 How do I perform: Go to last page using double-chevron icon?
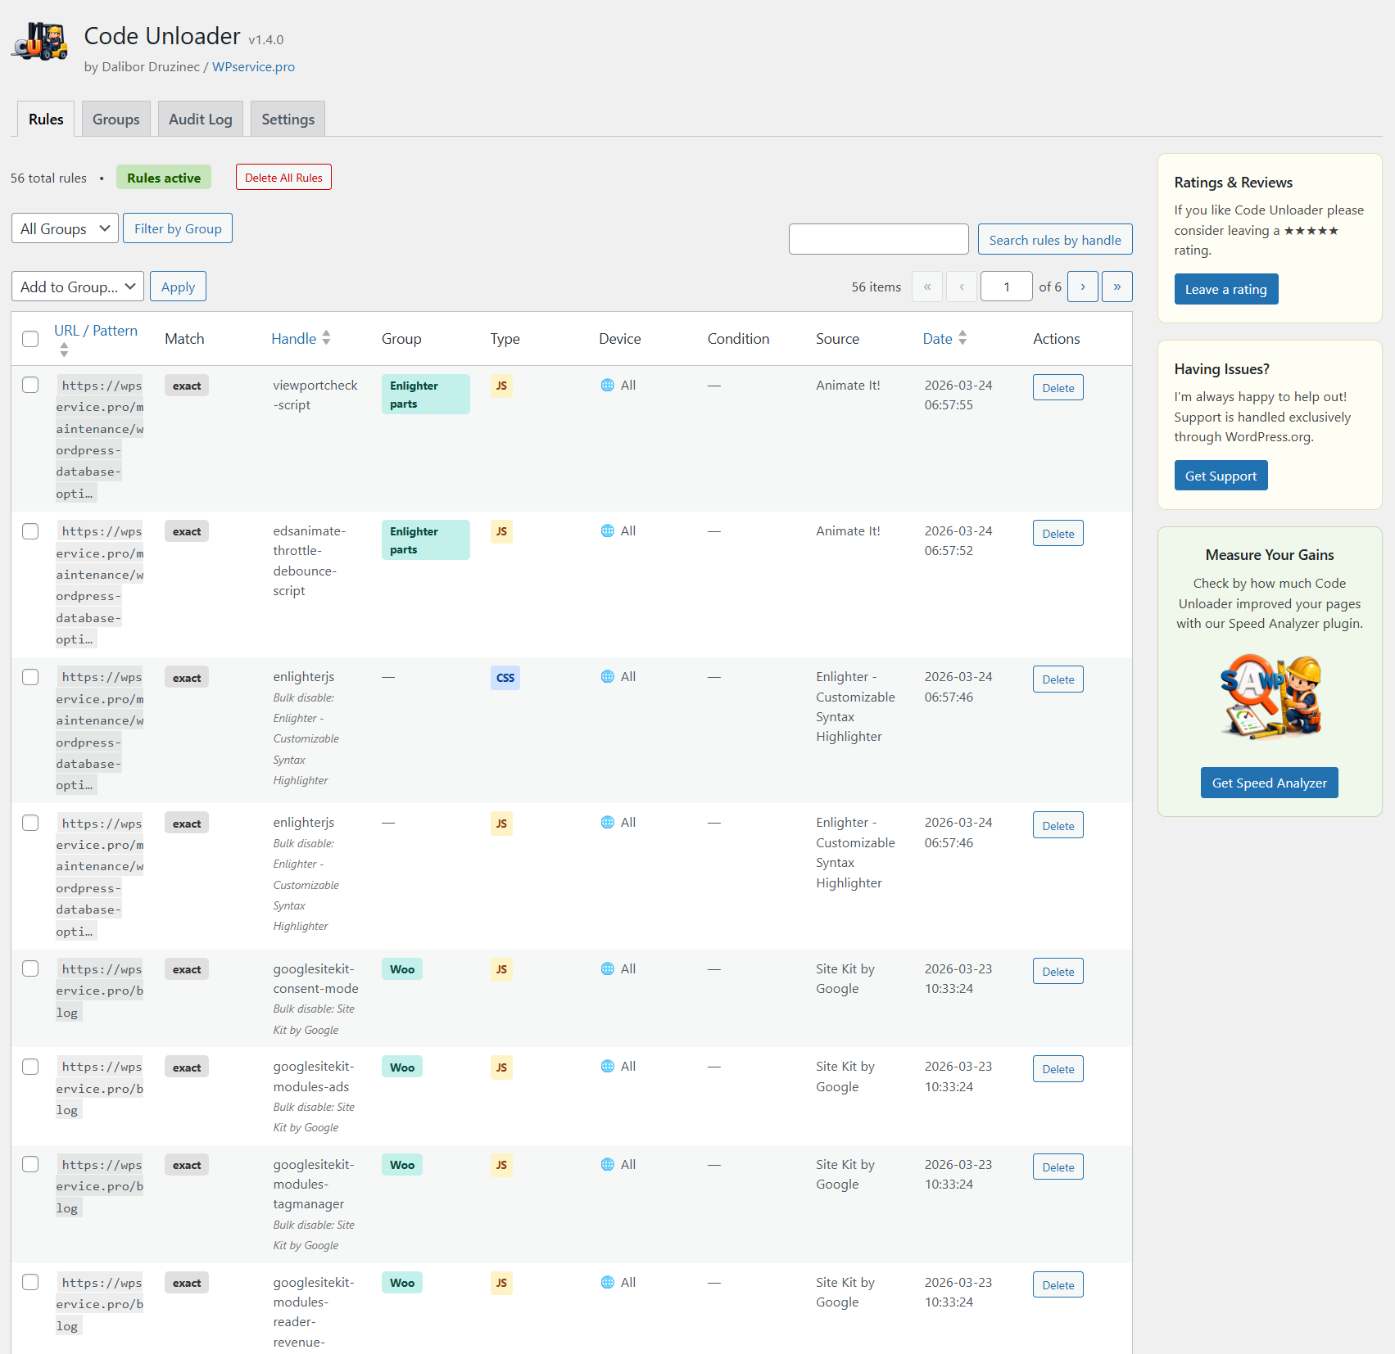pos(1116,287)
